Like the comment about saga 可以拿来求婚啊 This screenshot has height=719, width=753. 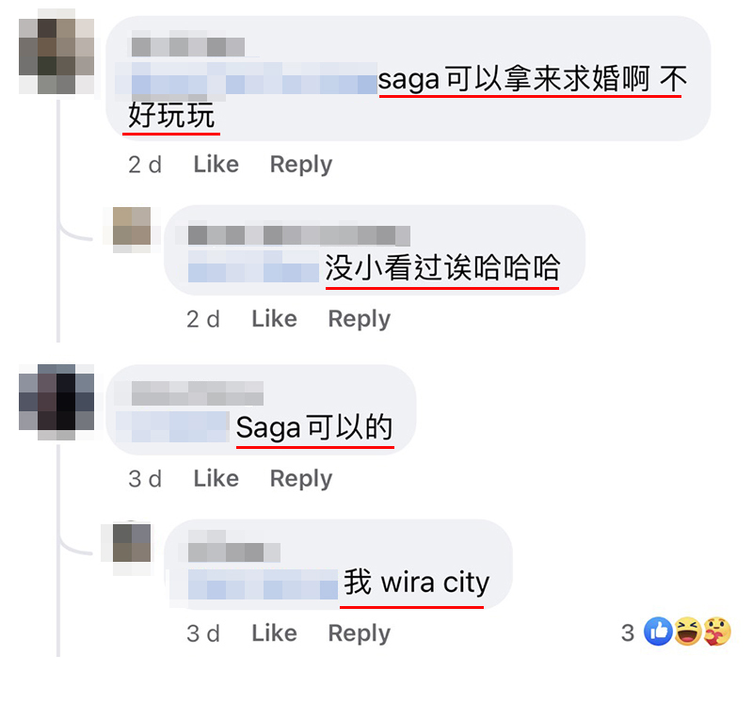(x=216, y=165)
